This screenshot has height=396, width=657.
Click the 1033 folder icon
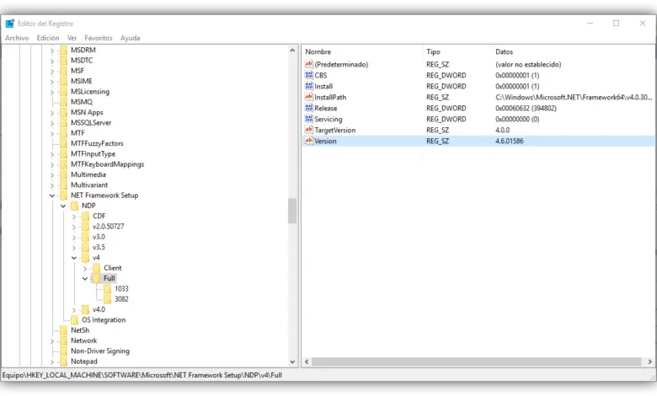(108, 289)
